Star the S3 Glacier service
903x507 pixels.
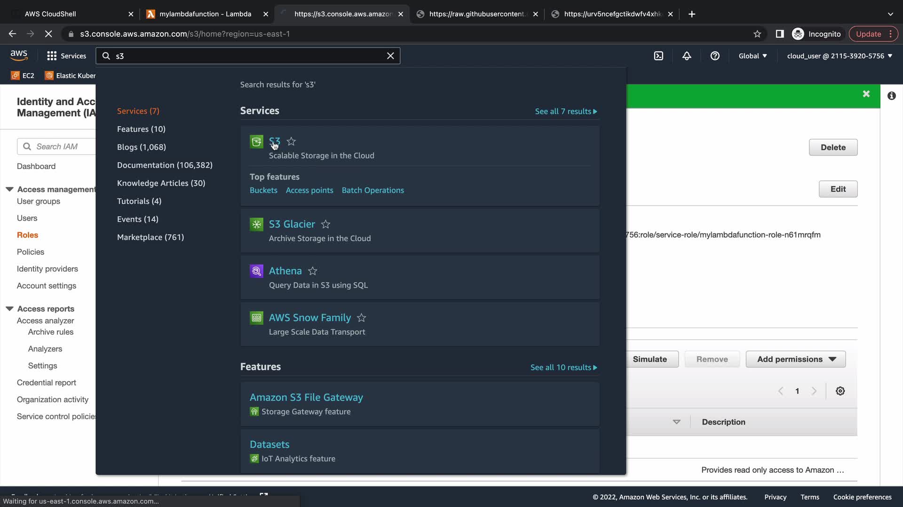click(325, 224)
